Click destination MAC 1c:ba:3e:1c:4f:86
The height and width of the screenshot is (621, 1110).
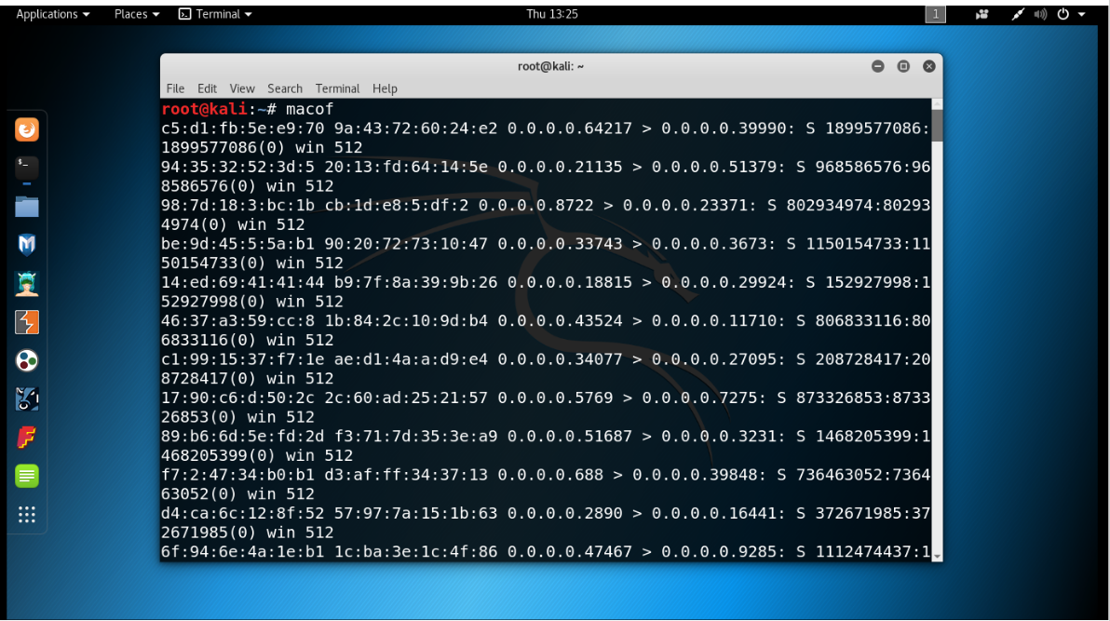[x=415, y=551]
